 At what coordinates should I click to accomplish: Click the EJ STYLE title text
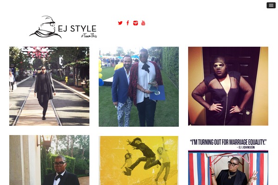pyautogui.click(x=77, y=29)
